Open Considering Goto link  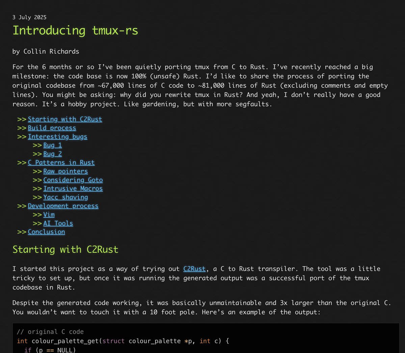pos(73,180)
